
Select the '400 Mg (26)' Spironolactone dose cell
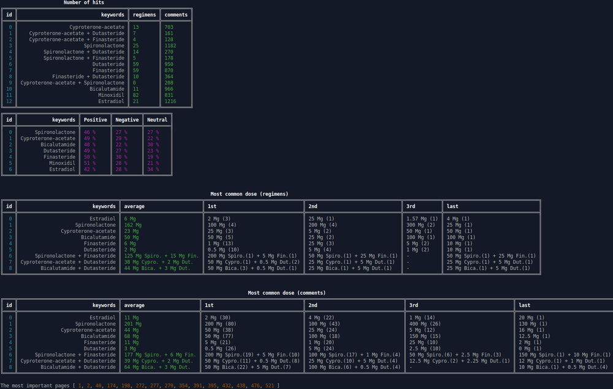click(425, 324)
